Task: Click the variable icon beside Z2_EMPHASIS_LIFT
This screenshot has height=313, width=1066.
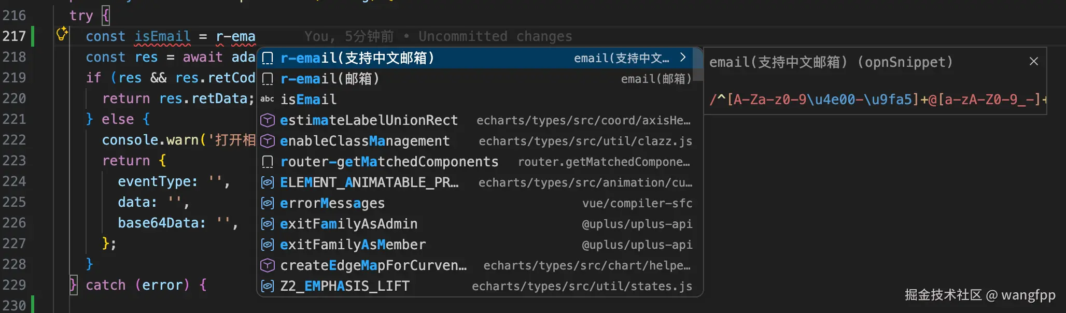Action: point(267,286)
